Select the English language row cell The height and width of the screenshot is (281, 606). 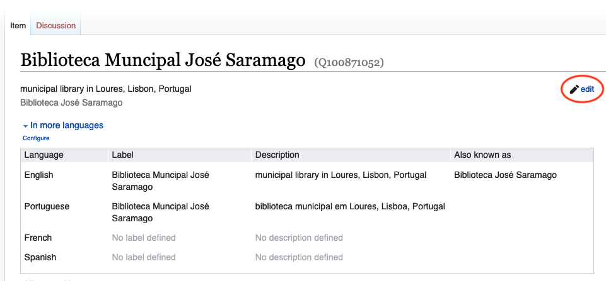(x=38, y=175)
